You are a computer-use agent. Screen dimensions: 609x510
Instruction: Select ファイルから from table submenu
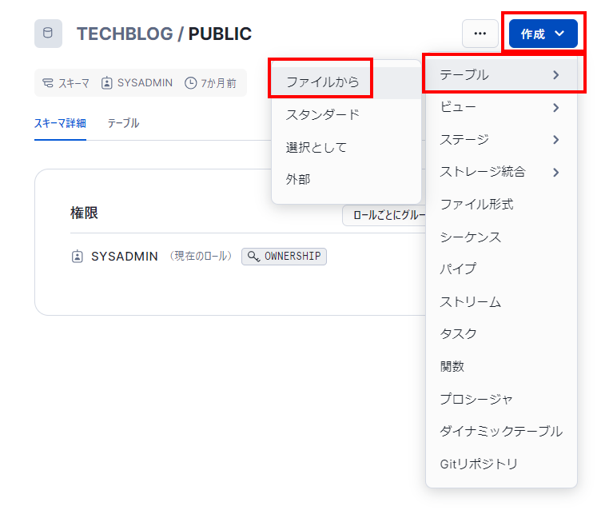click(323, 82)
